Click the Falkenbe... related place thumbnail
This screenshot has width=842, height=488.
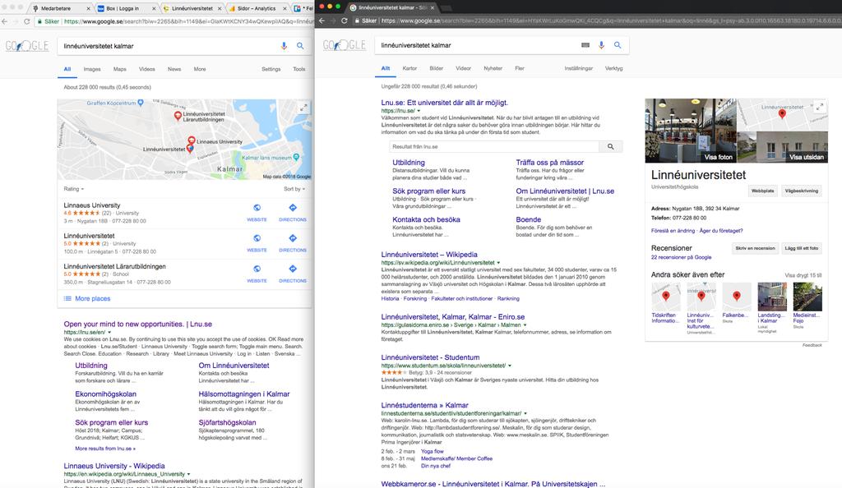click(x=736, y=297)
